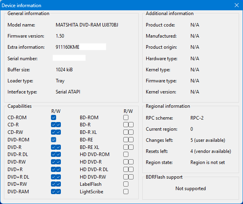Enable the BD-RE XL read checkbox

click(126, 147)
